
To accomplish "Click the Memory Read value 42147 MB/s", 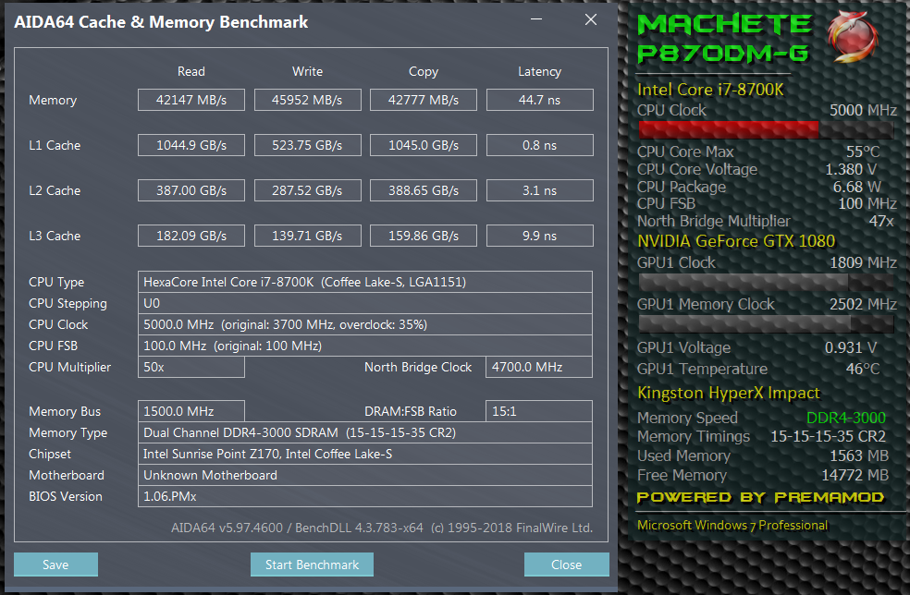I will [x=191, y=100].
